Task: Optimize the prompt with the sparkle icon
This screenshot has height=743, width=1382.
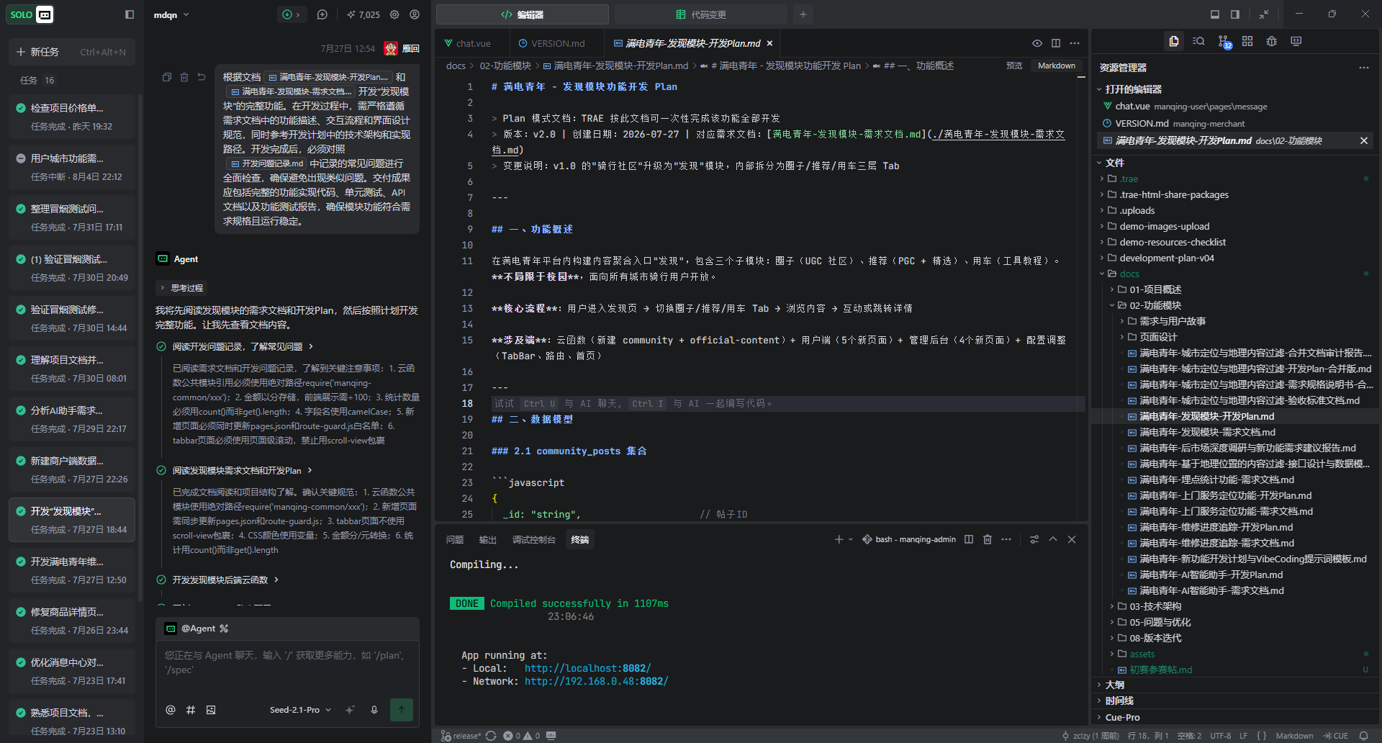Action: click(x=351, y=710)
